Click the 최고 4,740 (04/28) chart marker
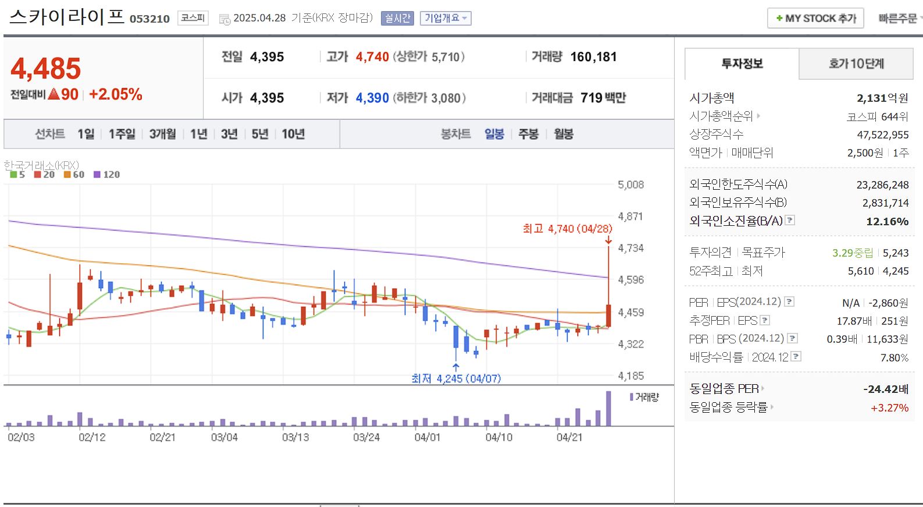This screenshot has height=507, width=923. 567,229
